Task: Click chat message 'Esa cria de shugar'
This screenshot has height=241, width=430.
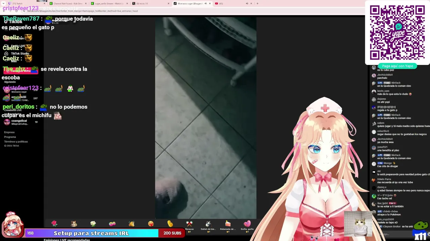Action: point(387,166)
